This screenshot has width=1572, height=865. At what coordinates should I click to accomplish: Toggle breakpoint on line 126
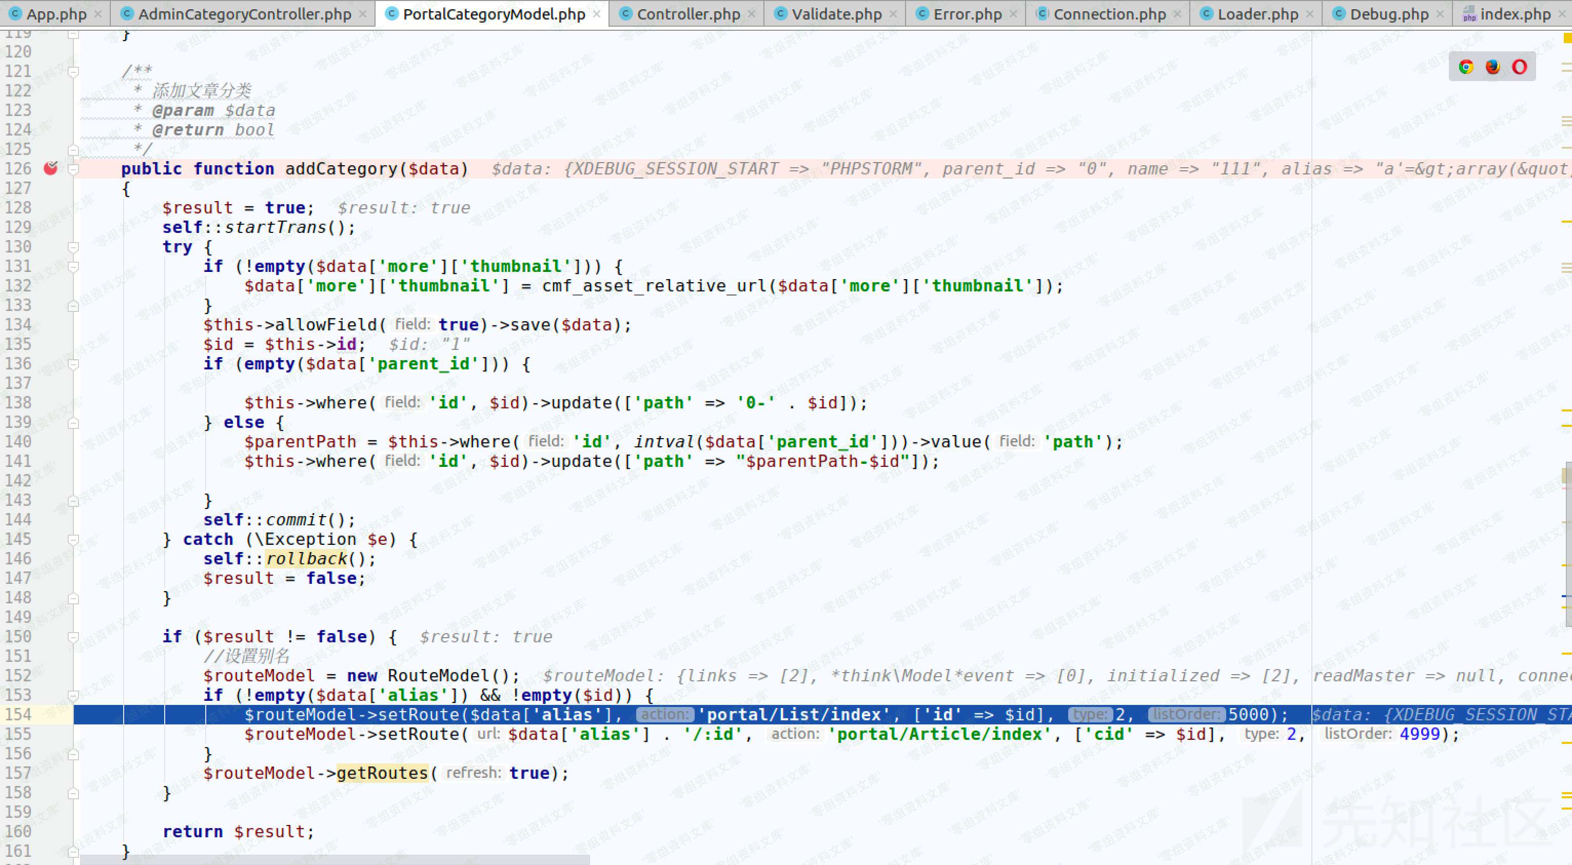[51, 168]
